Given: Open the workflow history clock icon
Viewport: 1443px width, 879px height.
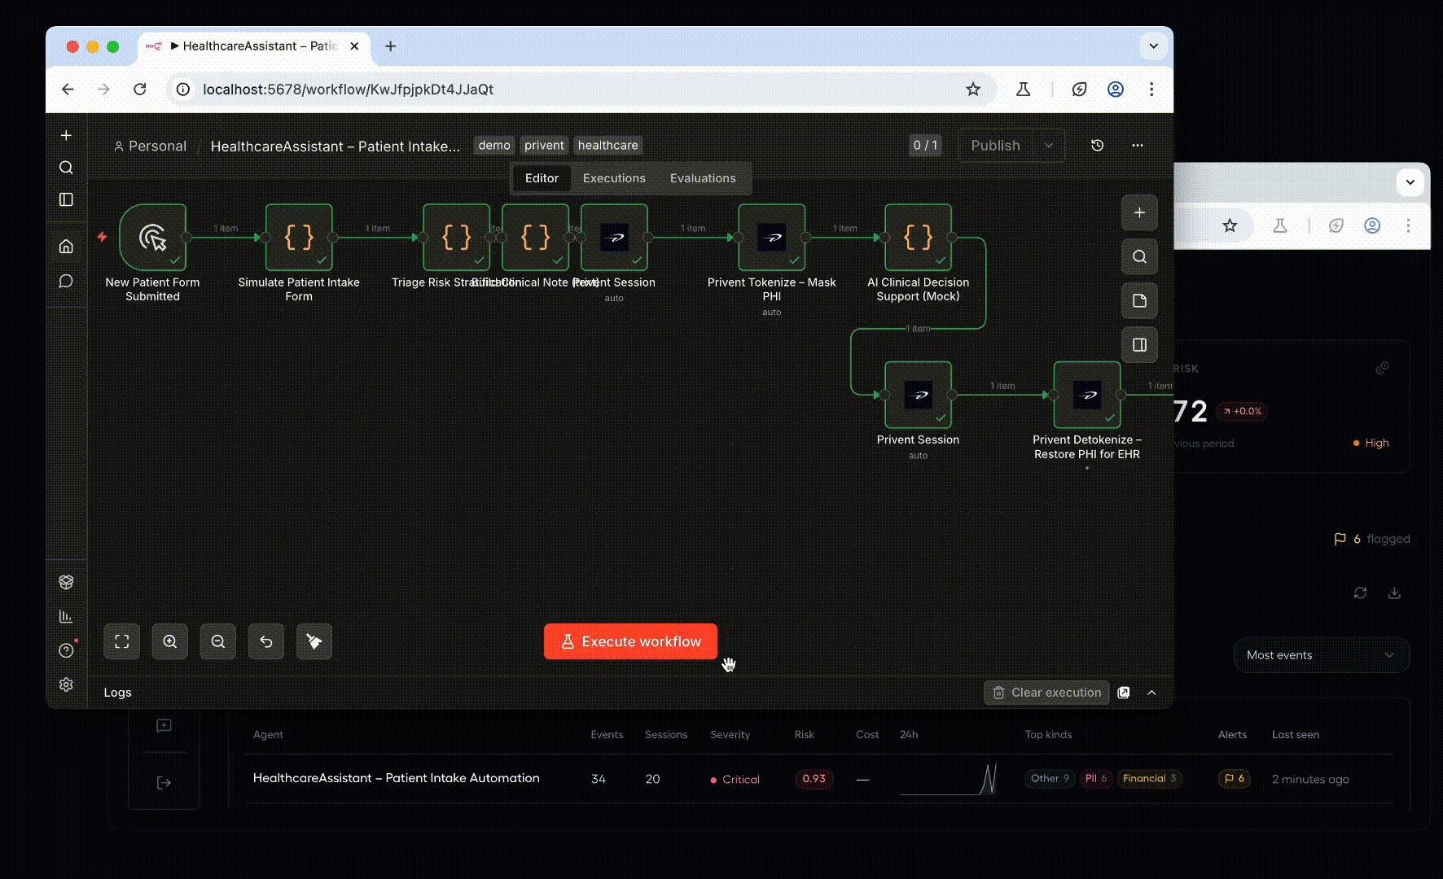Looking at the screenshot, I should click(x=1098, y=145).
